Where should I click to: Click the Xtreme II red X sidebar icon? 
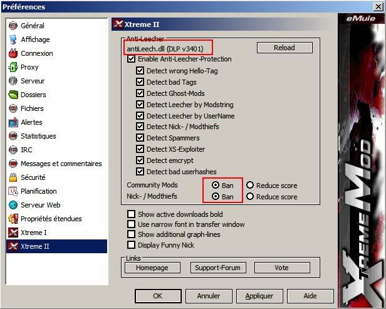[13, 246]
